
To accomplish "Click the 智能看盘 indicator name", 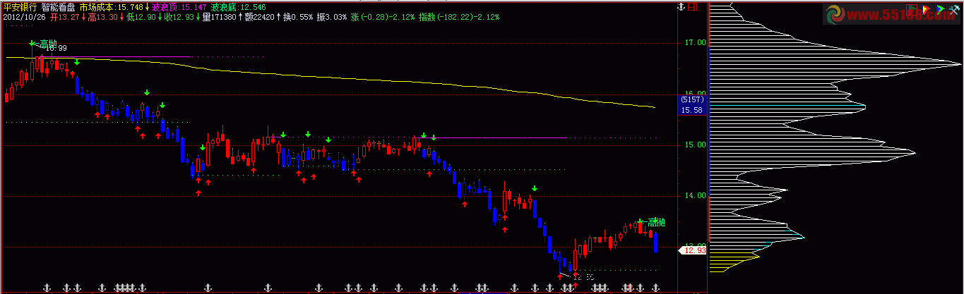I will [59, 6].
